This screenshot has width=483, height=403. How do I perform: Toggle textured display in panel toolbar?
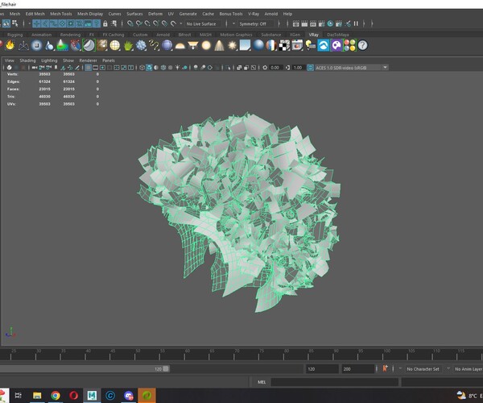click(x=171, y=68)
